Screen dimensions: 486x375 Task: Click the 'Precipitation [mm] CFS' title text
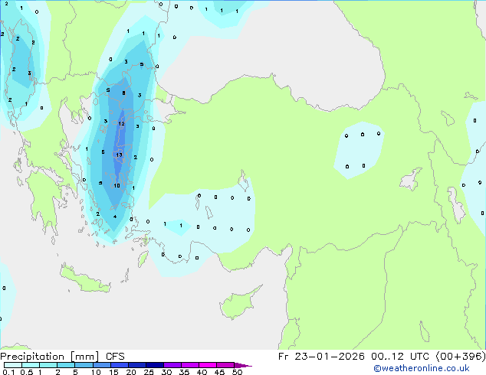[x=62, y=357]
